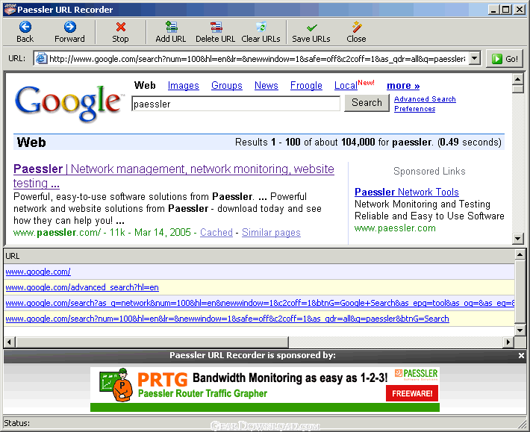Click the page icon in URL field

tap(41, 58)
